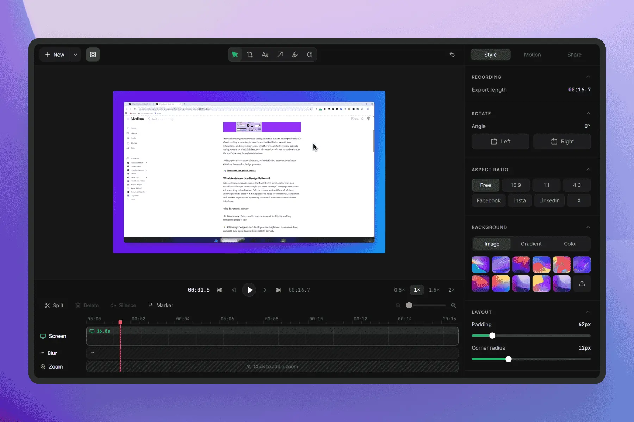Viewport: 634px width, 422px height.
Task: Click the Export length value 00:16.7
Action: [579, 90]
